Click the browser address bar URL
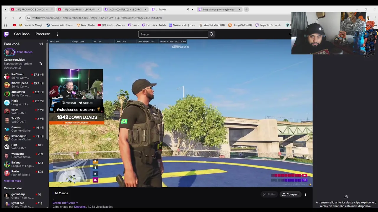Viewport: 378px width, 212px height. point(97,18)
